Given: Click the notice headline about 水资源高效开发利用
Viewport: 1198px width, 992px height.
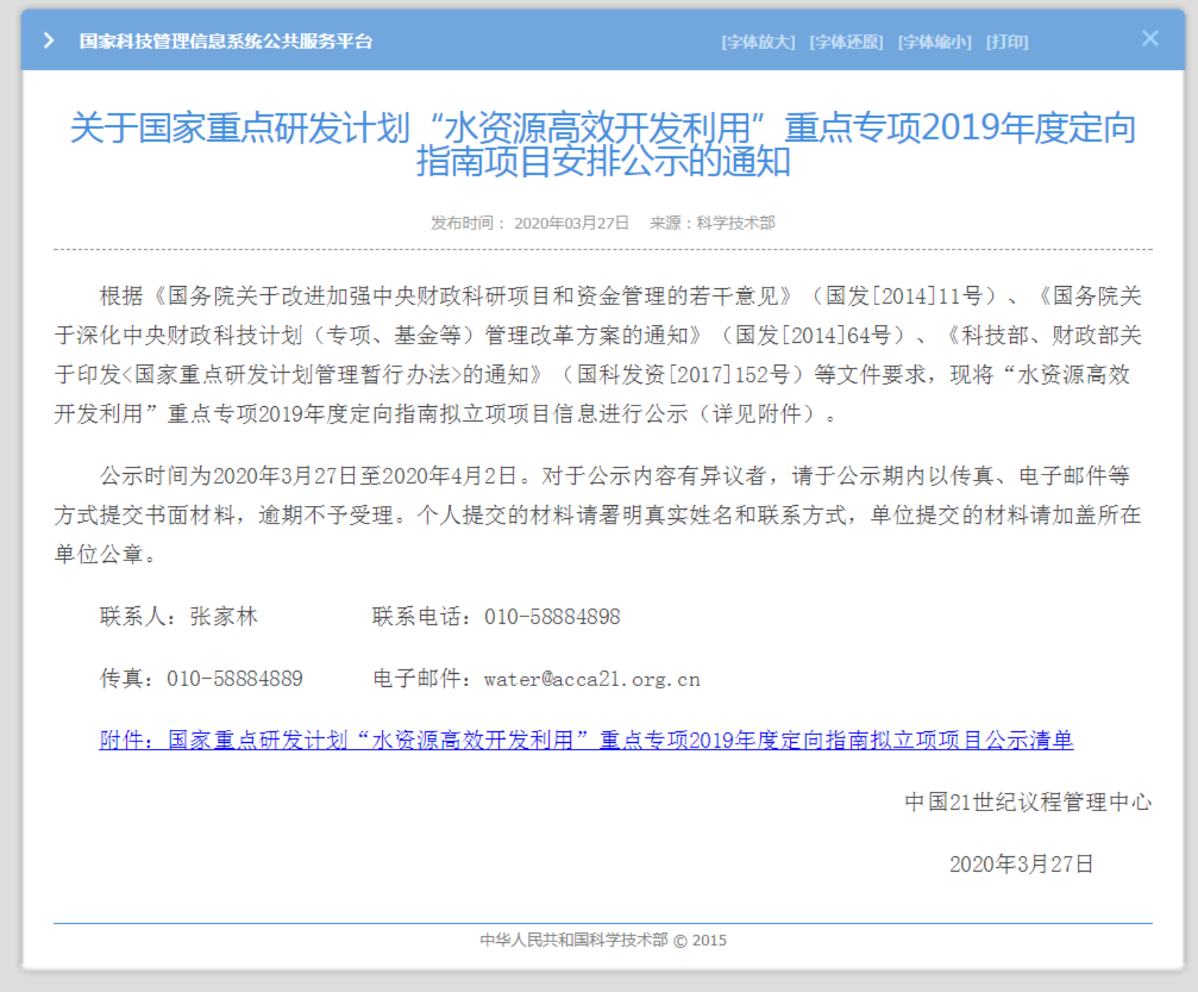Looking at the screenshot, I should click(603, 144).
